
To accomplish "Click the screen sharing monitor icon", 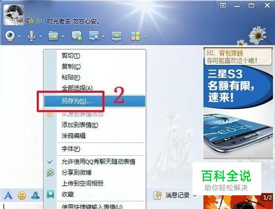I will tap(117, 36).
